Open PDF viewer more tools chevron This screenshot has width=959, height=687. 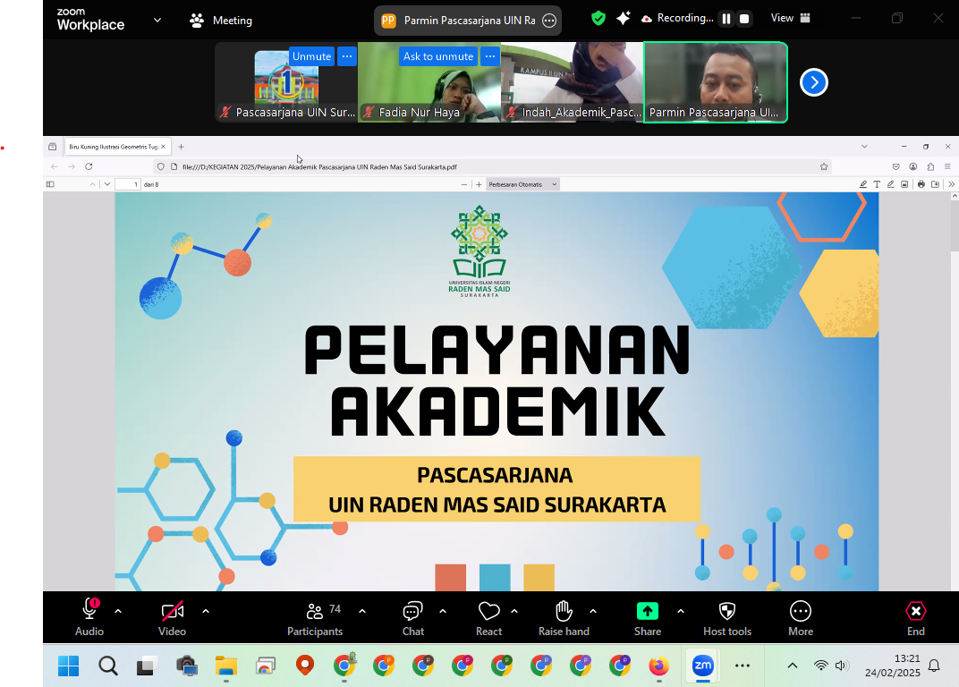pos(951,184)
